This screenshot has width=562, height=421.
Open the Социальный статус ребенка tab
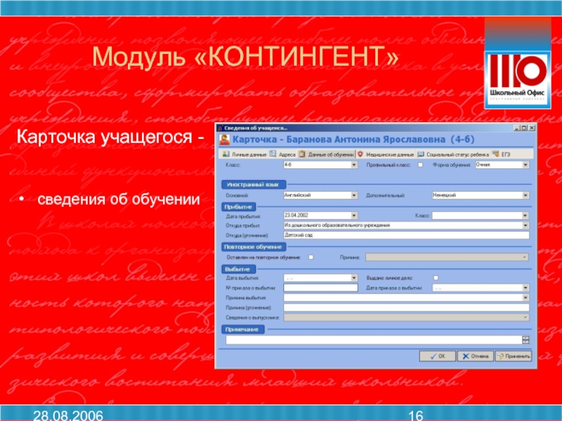point(453,154)
